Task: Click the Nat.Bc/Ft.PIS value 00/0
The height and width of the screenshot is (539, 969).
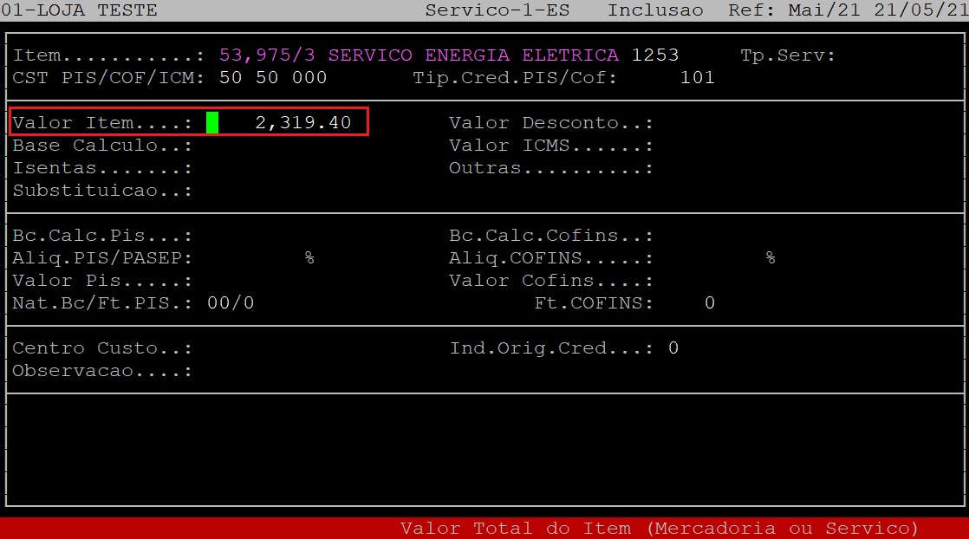Action: 231,303
